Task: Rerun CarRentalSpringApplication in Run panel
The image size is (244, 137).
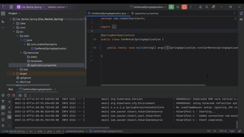Action: coord(9,96)
